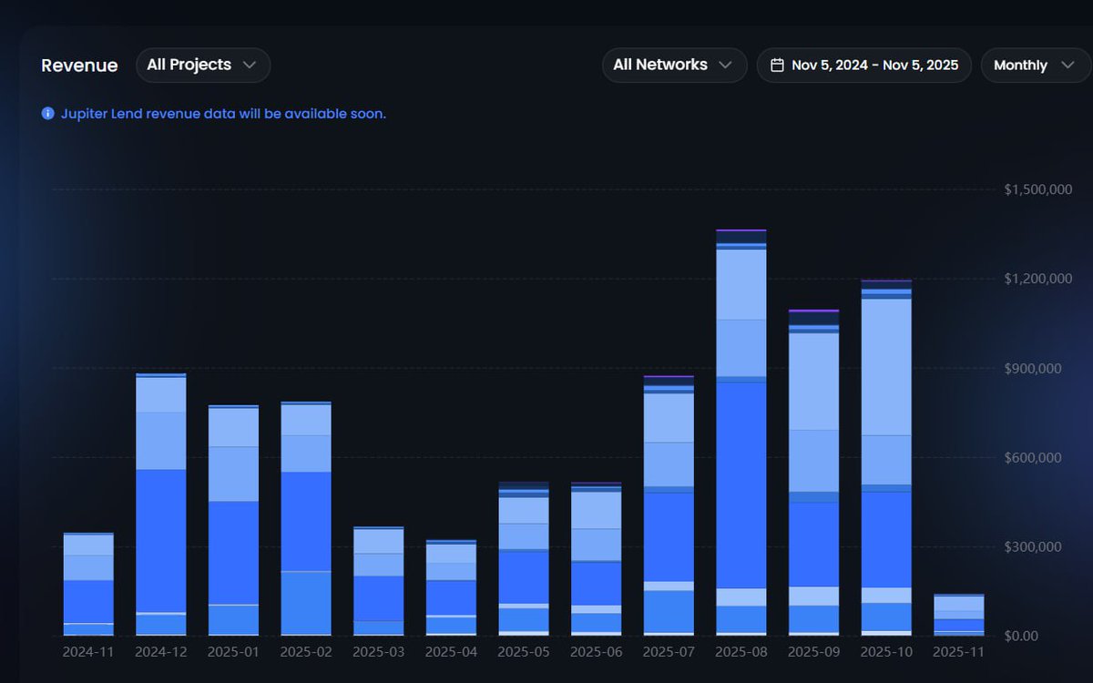Click the 2025-11 x-axis label

tap(959, 652)
